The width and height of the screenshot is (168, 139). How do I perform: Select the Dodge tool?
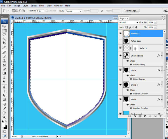(4, 82)
